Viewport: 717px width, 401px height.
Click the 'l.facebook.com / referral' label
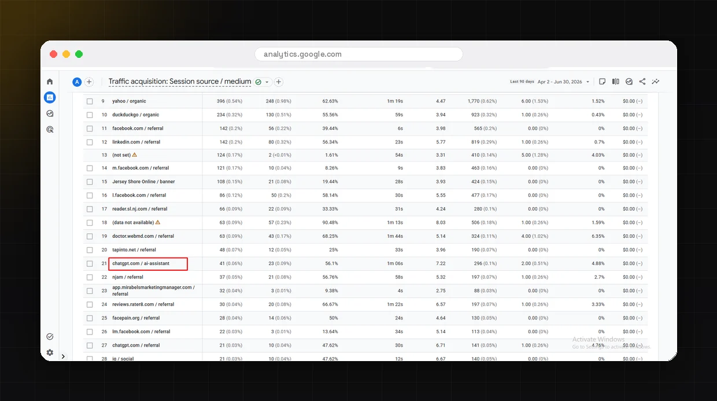[139, 196]
